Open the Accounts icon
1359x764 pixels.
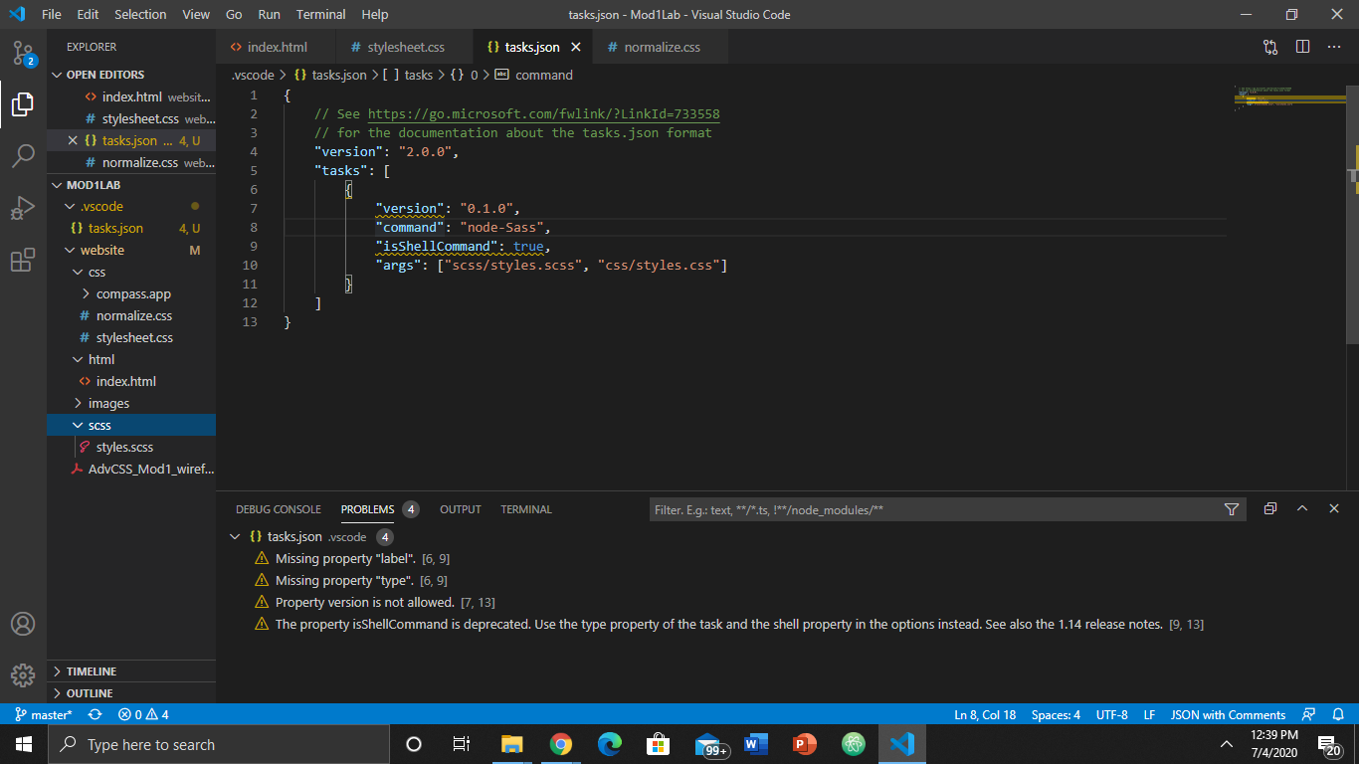pyautogui.click(x=23, y=624)
